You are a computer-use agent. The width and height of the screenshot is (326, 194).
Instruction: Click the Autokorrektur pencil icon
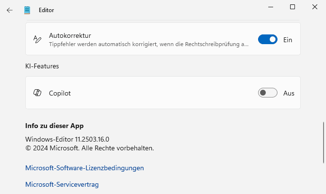pos(37,39)
